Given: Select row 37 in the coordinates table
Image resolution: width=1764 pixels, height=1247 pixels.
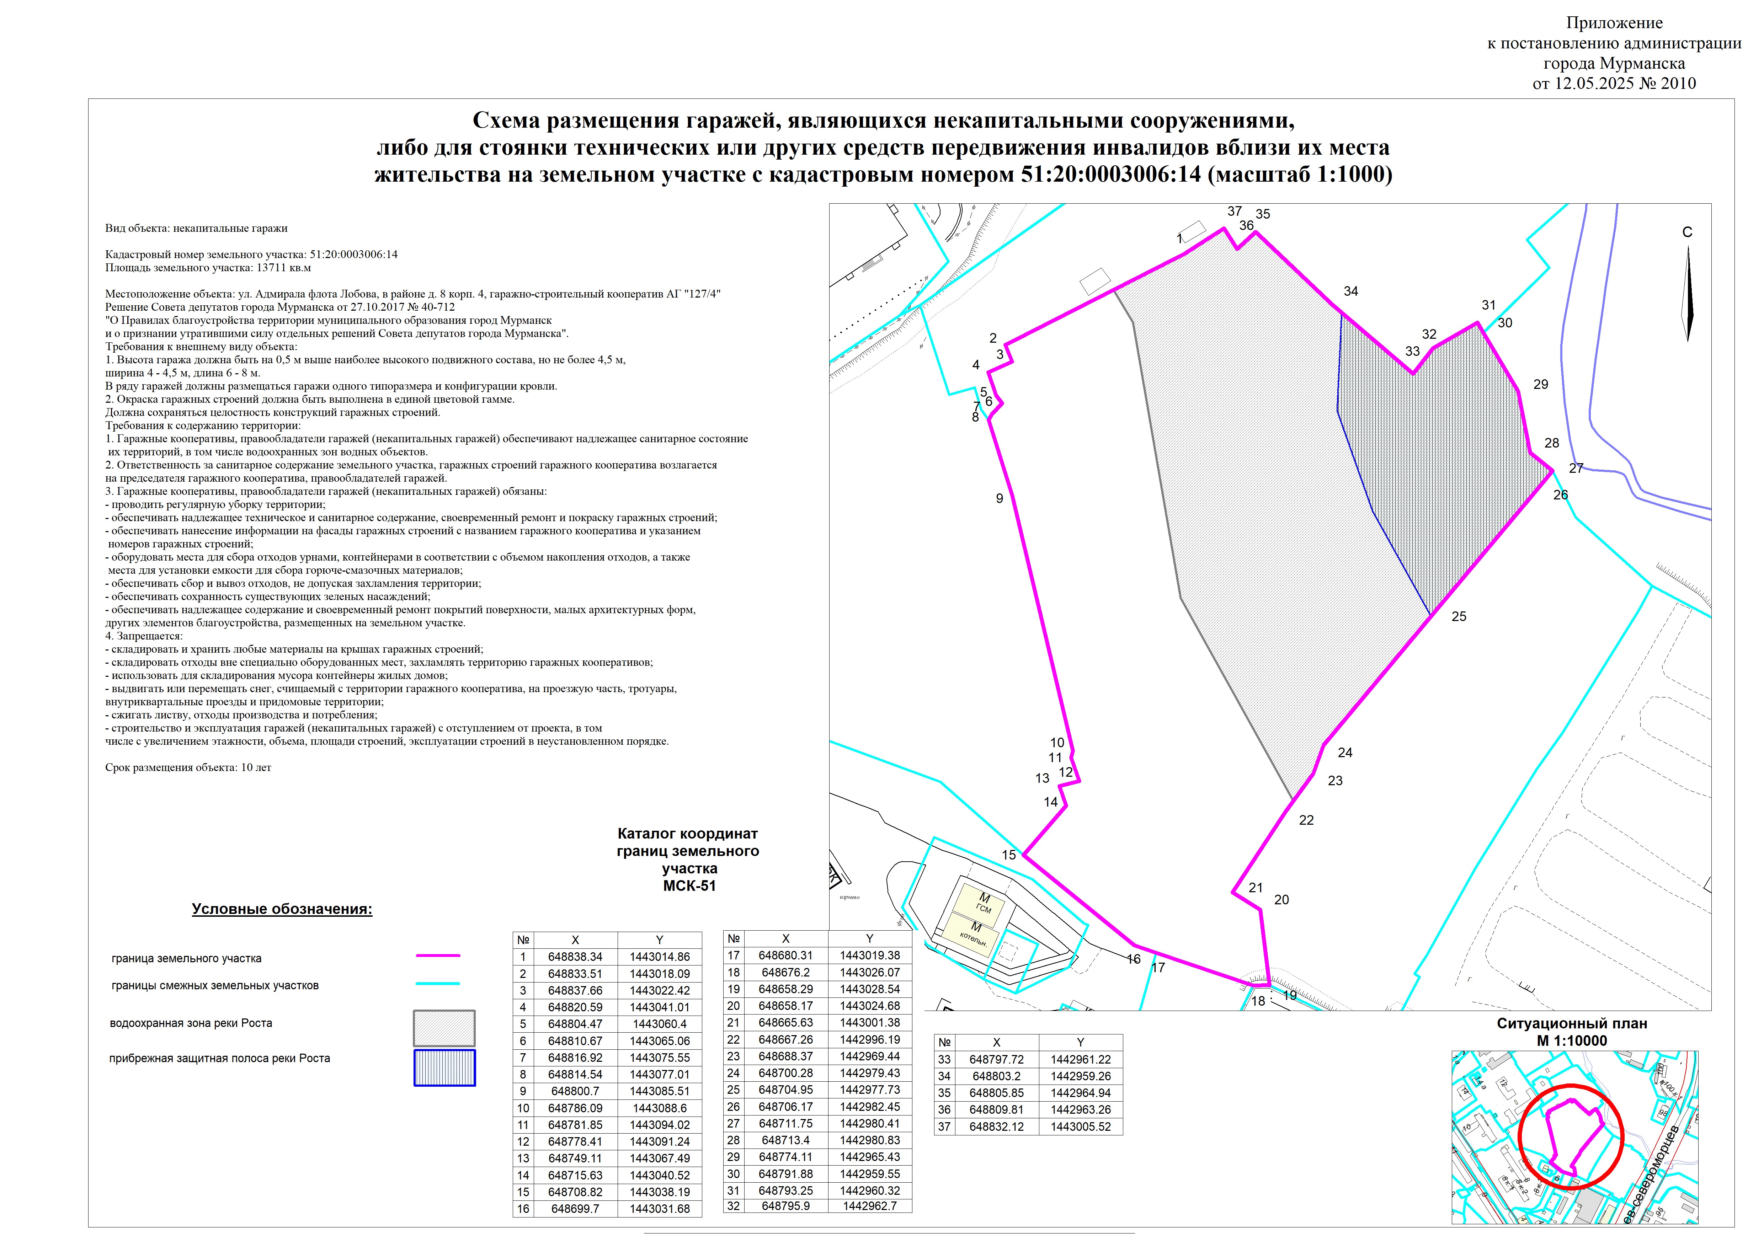Looking at the screenshot, I should (x=1028, y=1127).
